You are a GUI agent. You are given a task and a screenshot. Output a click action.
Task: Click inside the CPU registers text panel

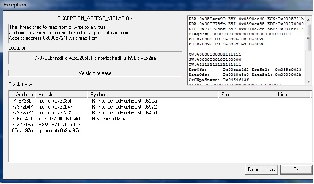coord(246,51)
